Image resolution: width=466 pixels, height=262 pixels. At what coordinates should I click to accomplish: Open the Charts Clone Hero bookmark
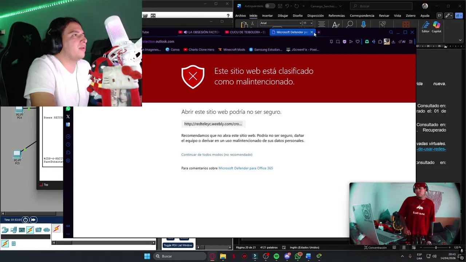199,49
